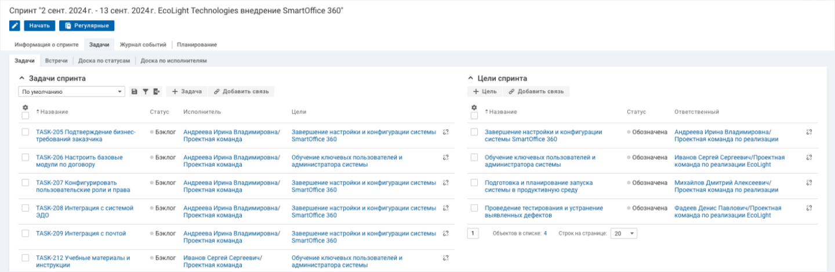This screenshot has height=272, width=835.
Task: Add a new goal with the Цель button
Action: [x=485, y=91]
